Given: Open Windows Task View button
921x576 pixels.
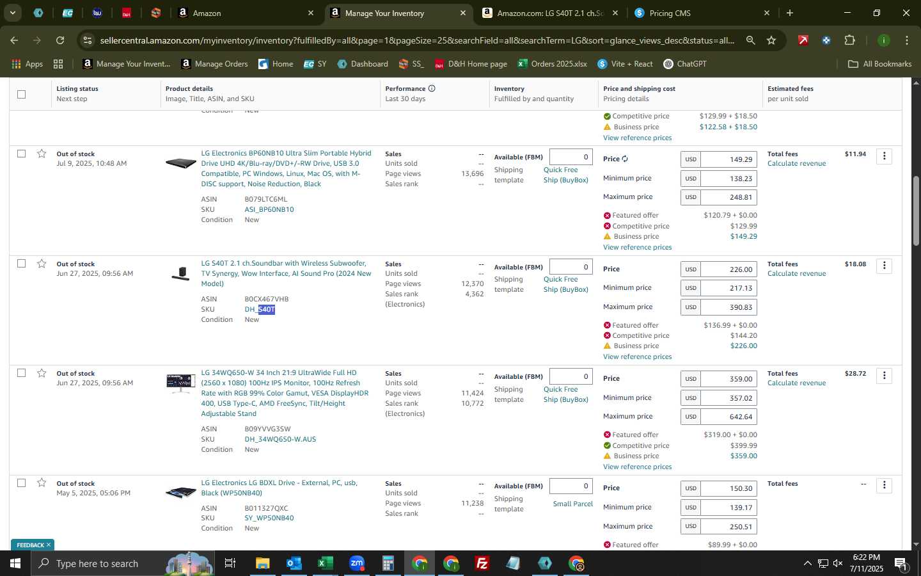Looking at the screenshot, I should pos(230,563).
